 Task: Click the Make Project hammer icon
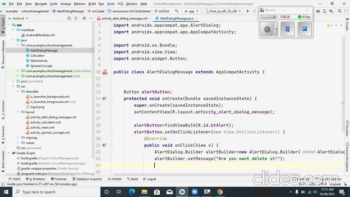click(x=177, y=11)
